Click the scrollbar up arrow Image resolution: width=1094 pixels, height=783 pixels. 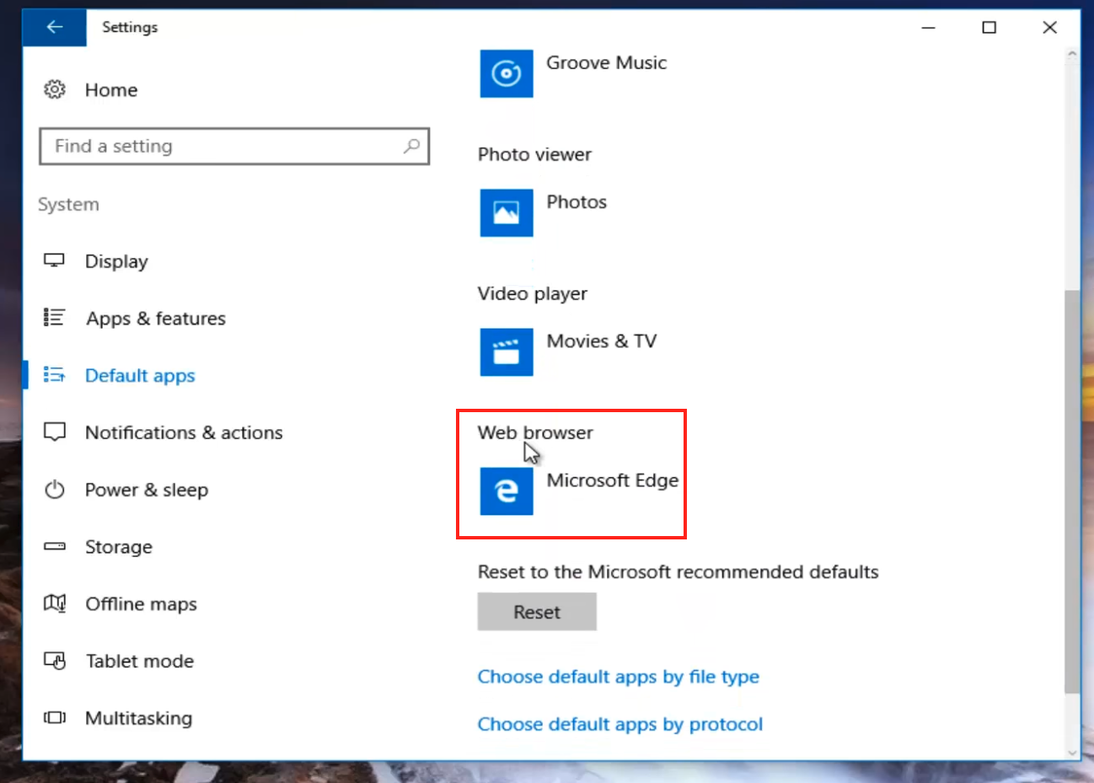coord(1072,54)
